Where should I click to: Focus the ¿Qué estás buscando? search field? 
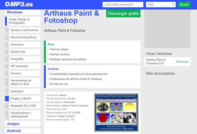point(123,5)
